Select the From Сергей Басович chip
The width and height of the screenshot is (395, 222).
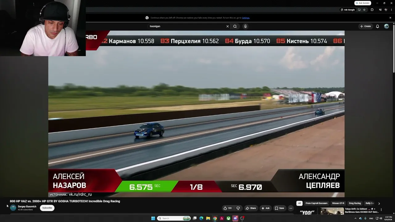316,203
